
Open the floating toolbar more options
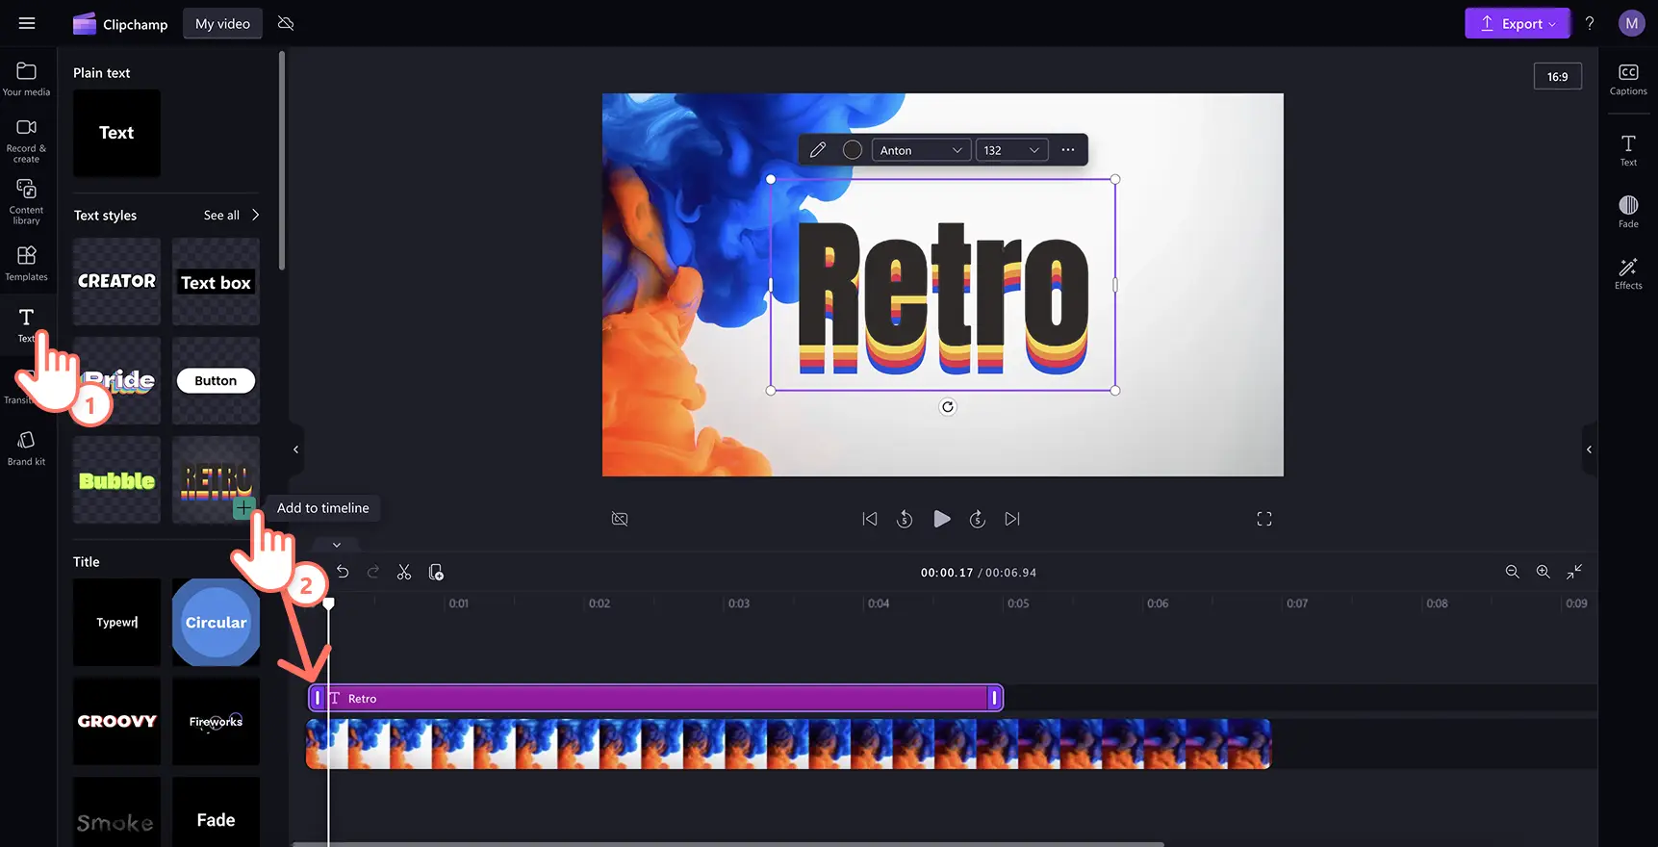[1067, 150]
